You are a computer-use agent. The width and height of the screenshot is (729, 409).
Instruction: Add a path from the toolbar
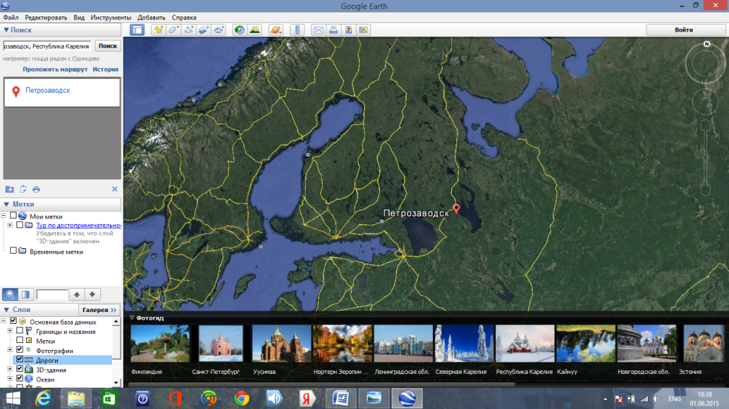(188, 30)
